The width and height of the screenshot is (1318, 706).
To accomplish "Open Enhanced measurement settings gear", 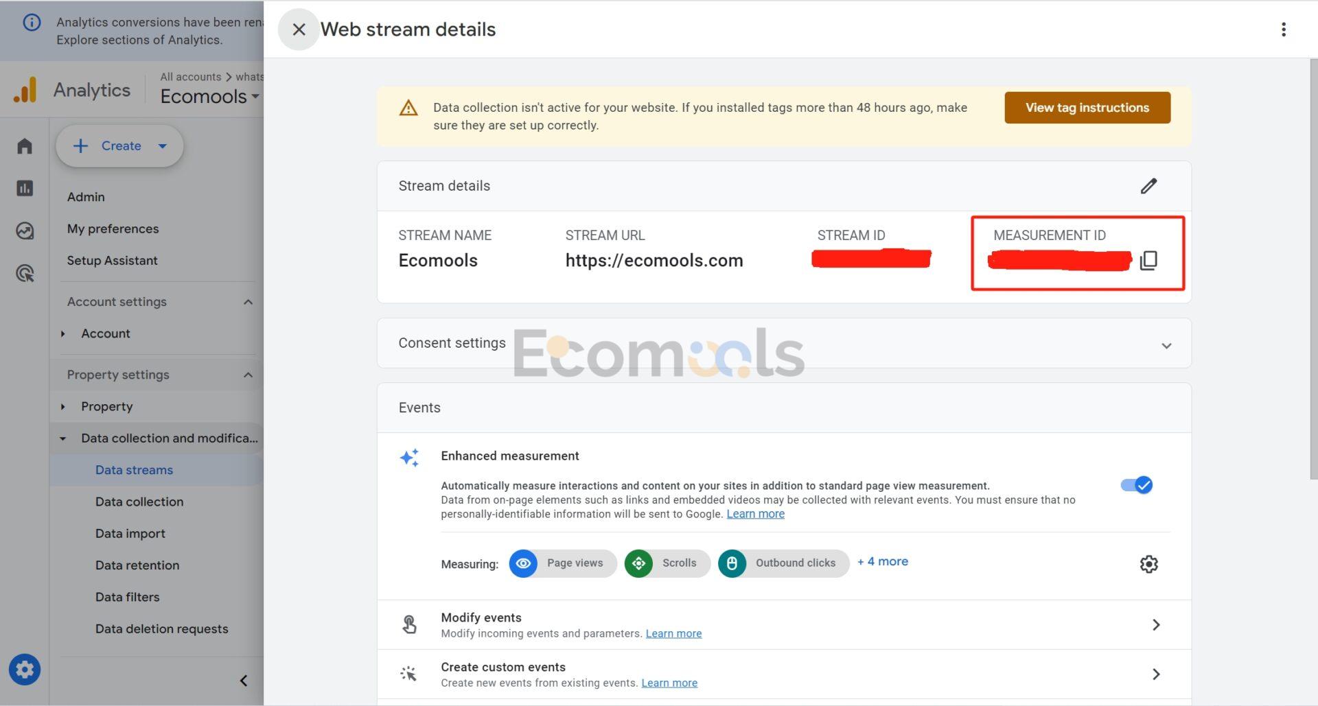I will (x=1148, y=564).
